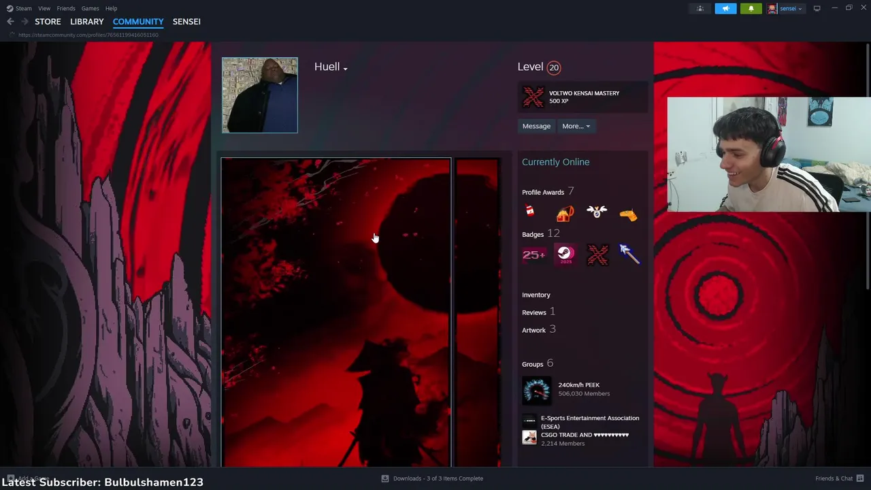871x490 pixels.
Task: Open the CSGO TRADE AND group link
Action: pyautogui.click(x=585, y=435)
